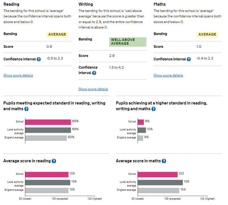Expand Show score details under Reading
This screenshot has width=228, height=205.
click(x=18, y=75)
